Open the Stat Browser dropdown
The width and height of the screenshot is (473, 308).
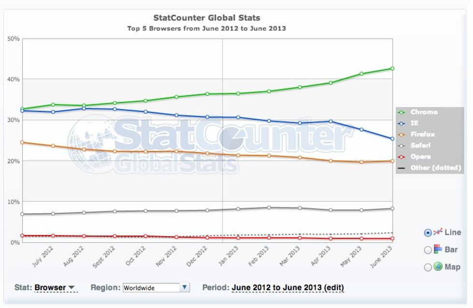click(55, 288)
